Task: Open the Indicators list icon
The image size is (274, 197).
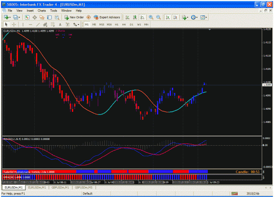Action: [184, 17]
